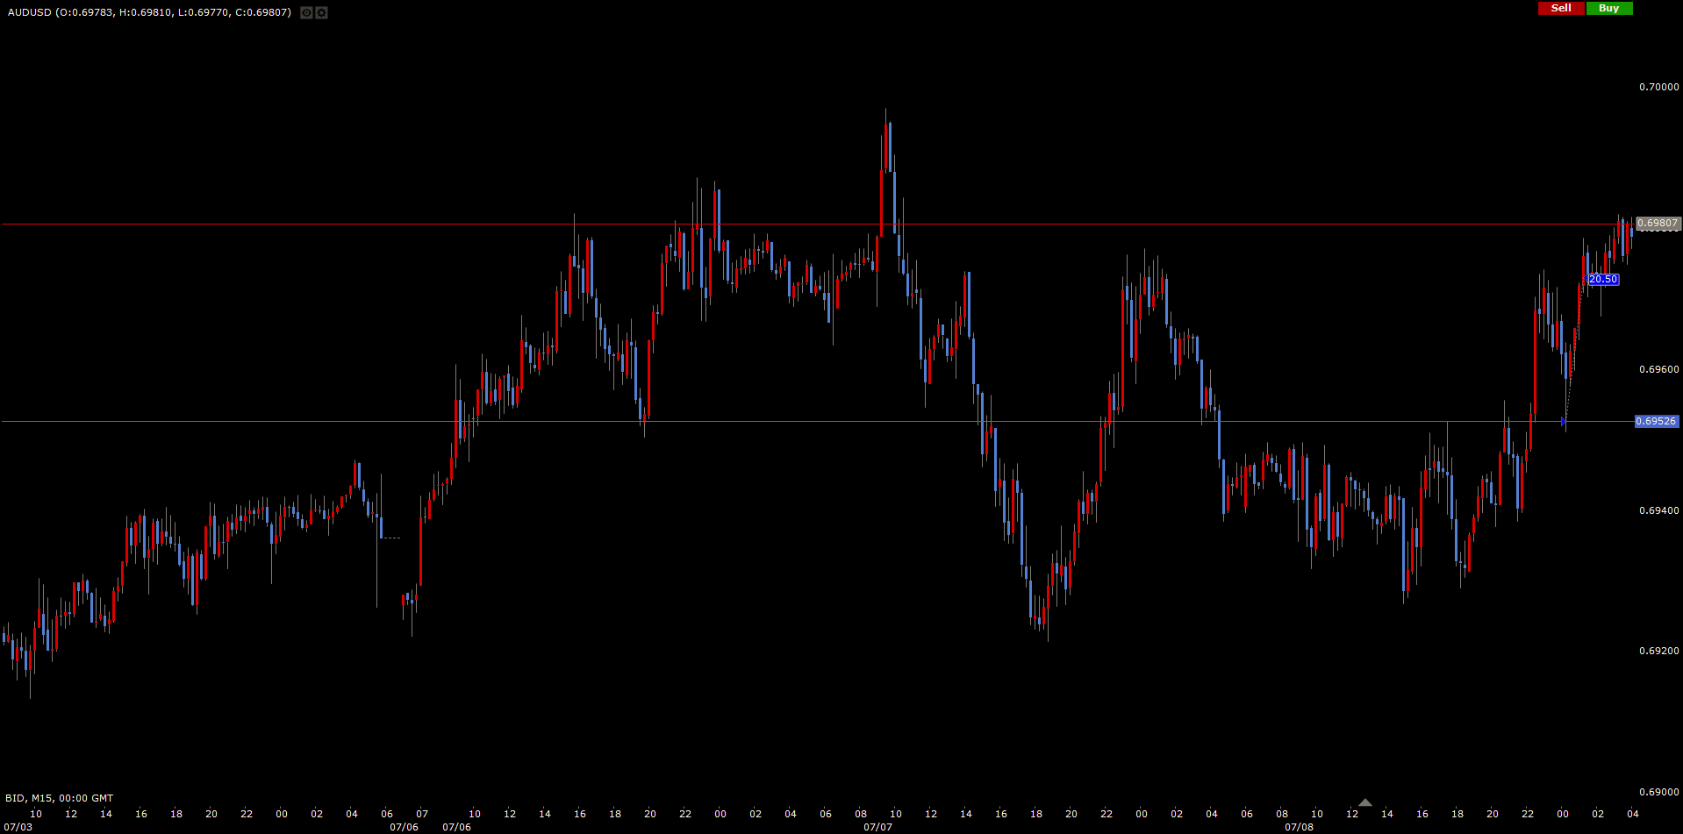Click the blue entry arrow on the order line
This screenshot has width=1683, height=834.
1563,422
